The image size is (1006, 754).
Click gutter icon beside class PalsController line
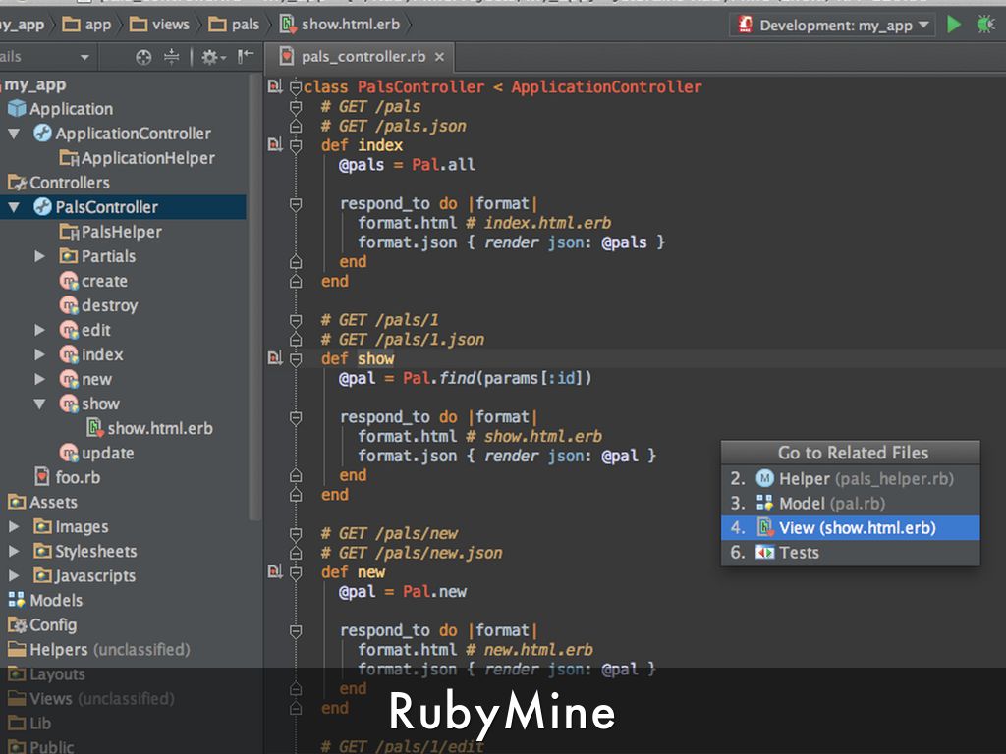click(x=275, y=87)
